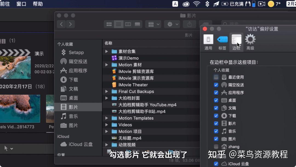Viewport: 296px width, 167px height.
Task: Switch to column view in the Finder toolbar
Action: (128, 24)
